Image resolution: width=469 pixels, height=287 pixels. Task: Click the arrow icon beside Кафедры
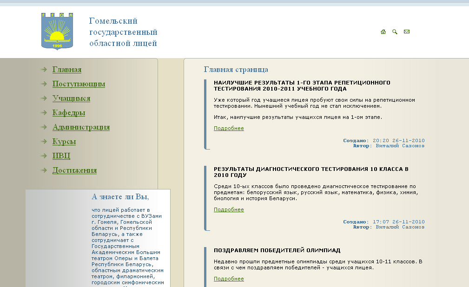pos(44,113)
